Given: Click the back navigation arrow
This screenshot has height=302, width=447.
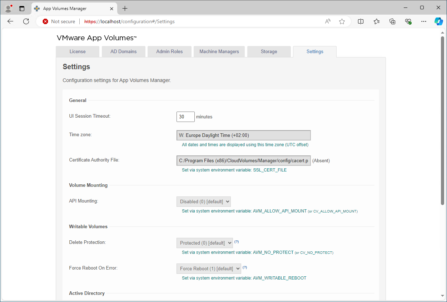Looking at the screenshot, I should click(10, 21).
